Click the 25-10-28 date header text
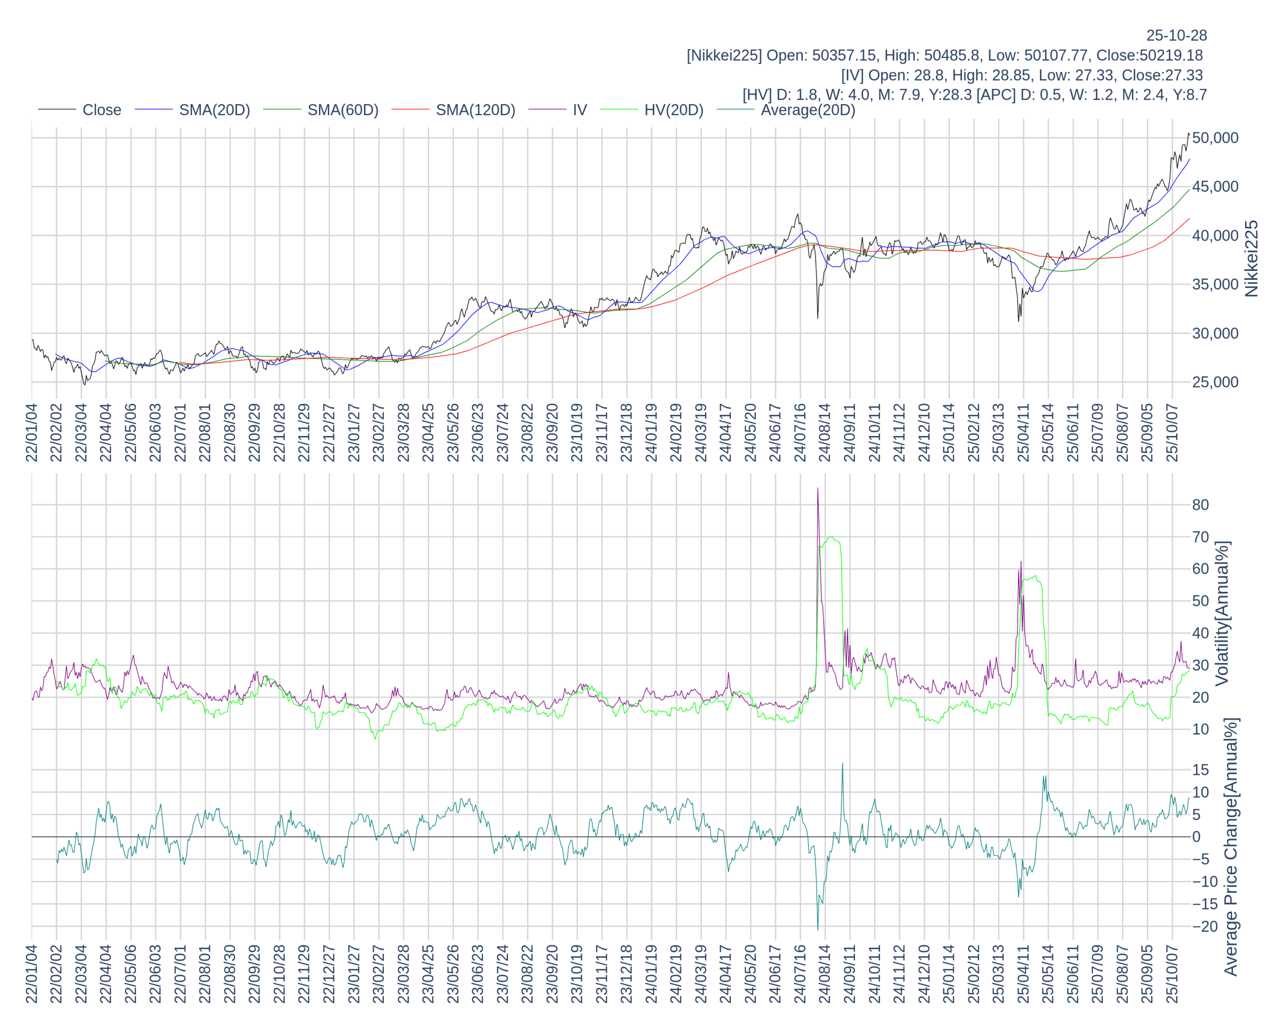The width and height of the screenshot is (1271, 1016). click(1176, 35)
